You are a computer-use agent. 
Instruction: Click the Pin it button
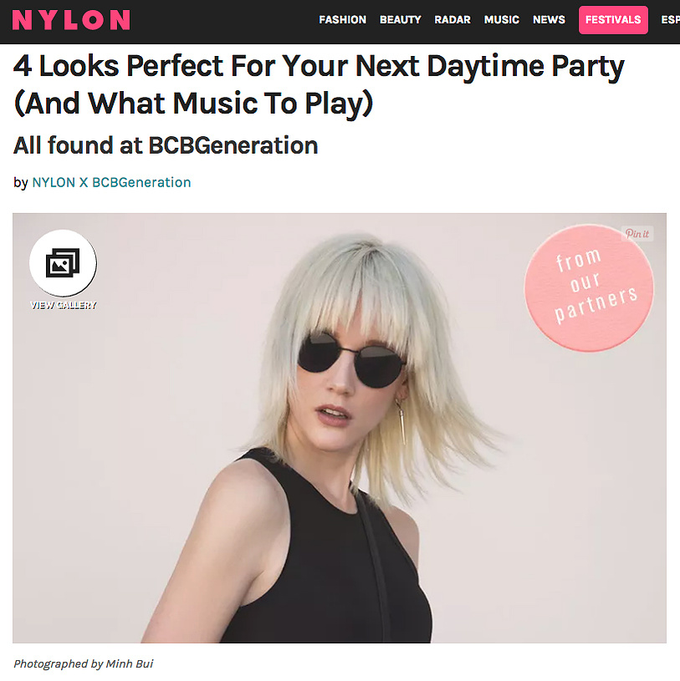[637, 234]
